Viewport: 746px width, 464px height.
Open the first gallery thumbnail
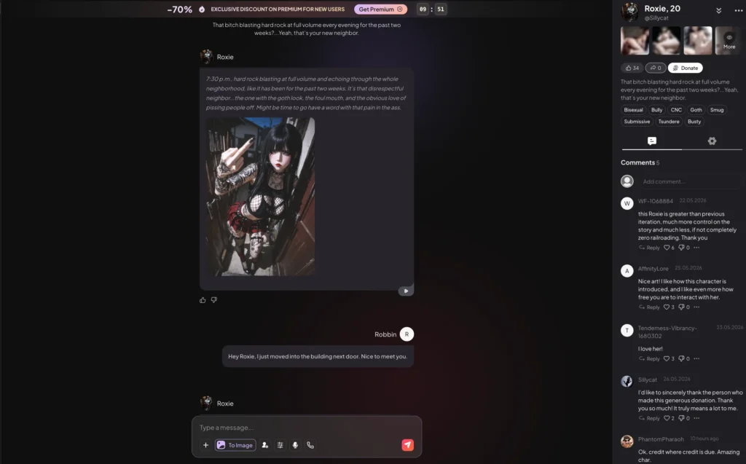(635, 41)
